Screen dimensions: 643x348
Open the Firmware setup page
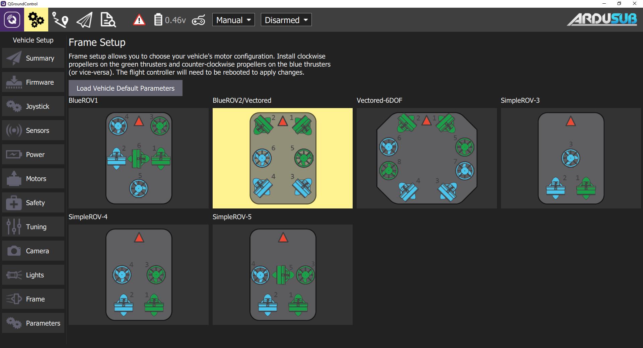pyautogui.click(x=33, y=82)
